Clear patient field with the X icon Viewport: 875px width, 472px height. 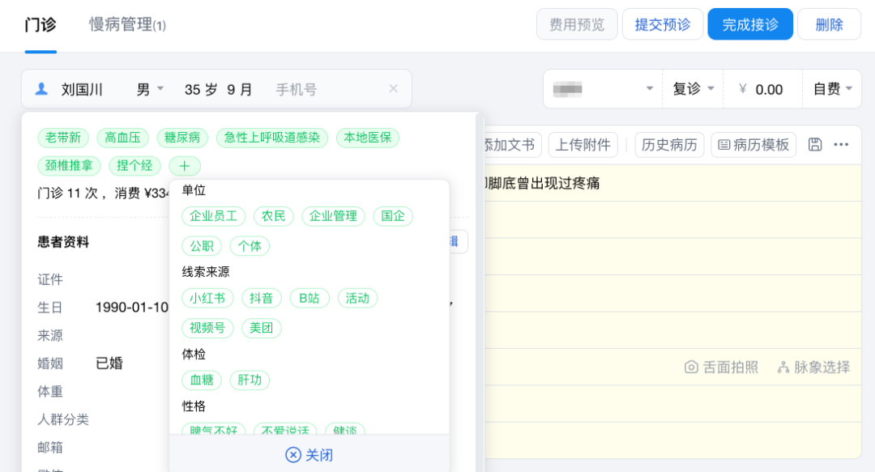(x=393, y=89)
